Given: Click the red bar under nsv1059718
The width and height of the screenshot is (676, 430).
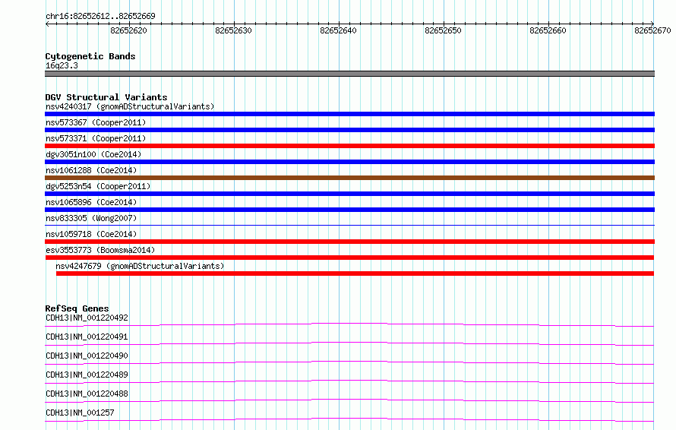Looking at the screenshot, I should pos(349,242).
